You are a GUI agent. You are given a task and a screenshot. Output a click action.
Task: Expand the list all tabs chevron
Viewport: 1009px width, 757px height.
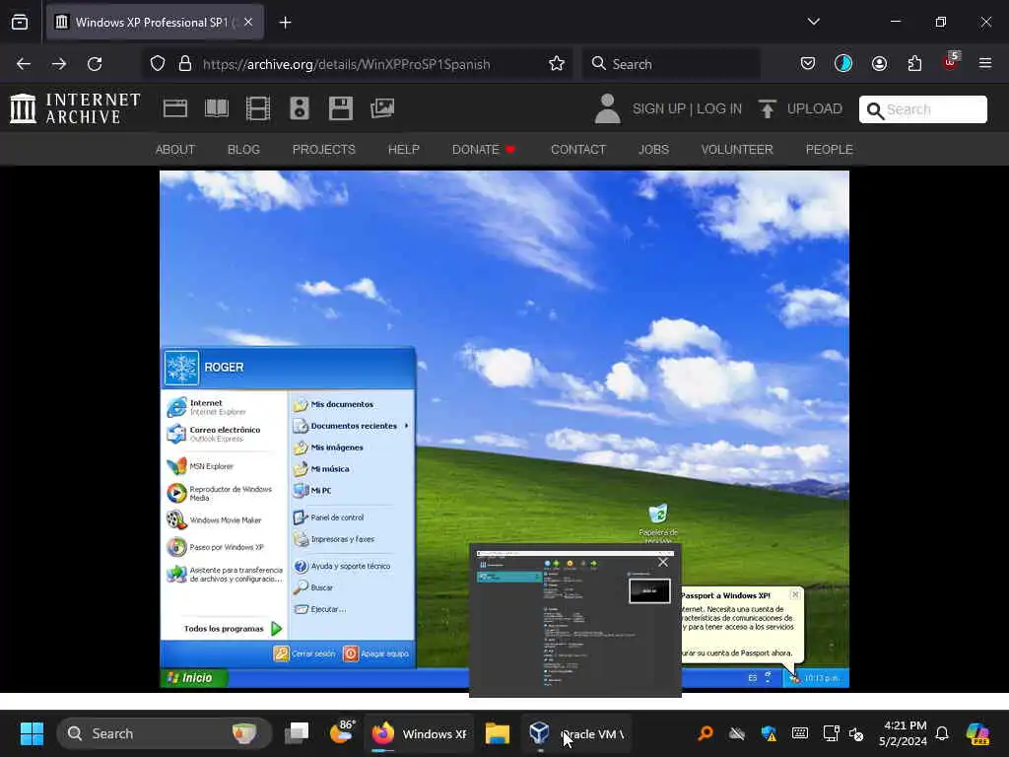(813, 22)
